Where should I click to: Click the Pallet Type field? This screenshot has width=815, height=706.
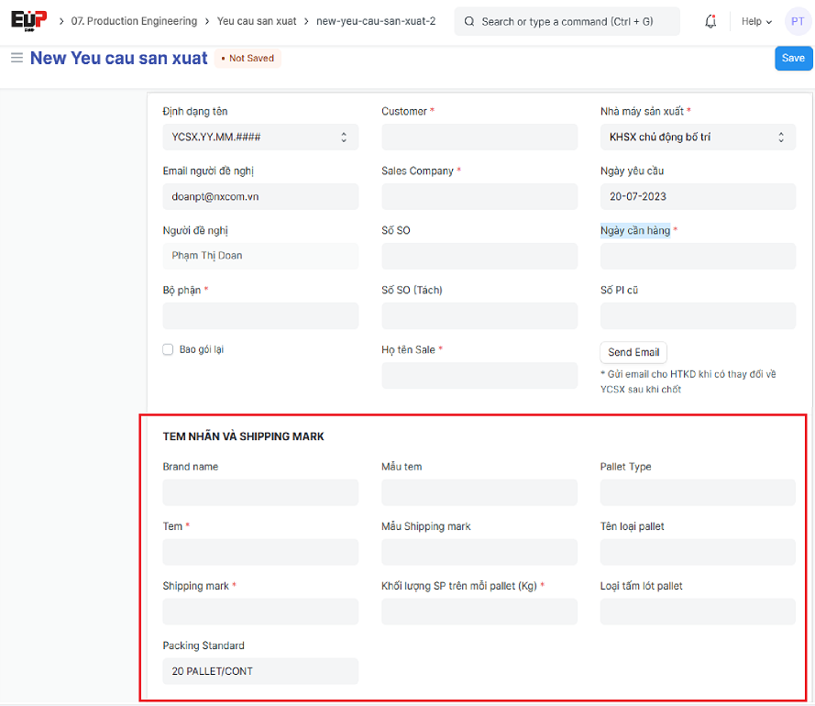pyautogui.click(x=698, y=493)
